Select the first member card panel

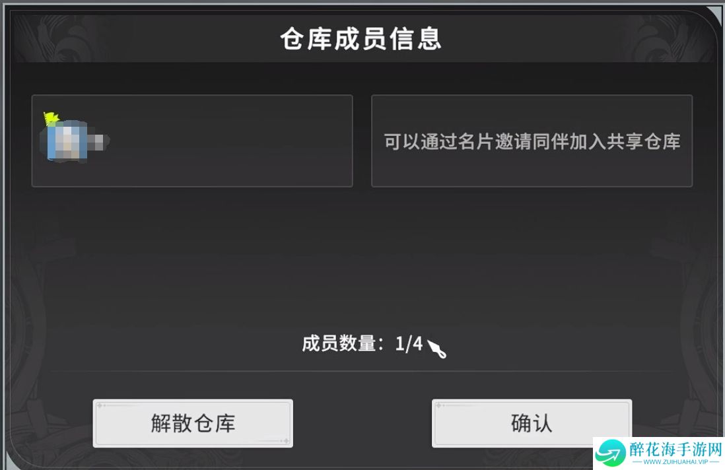coord(192,141)
